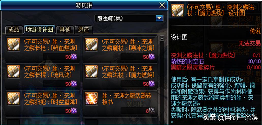Viewport: 262px width, 125px height.
Task: Click the purple crystal beside 长枪 price
Action: coord(74,57)
